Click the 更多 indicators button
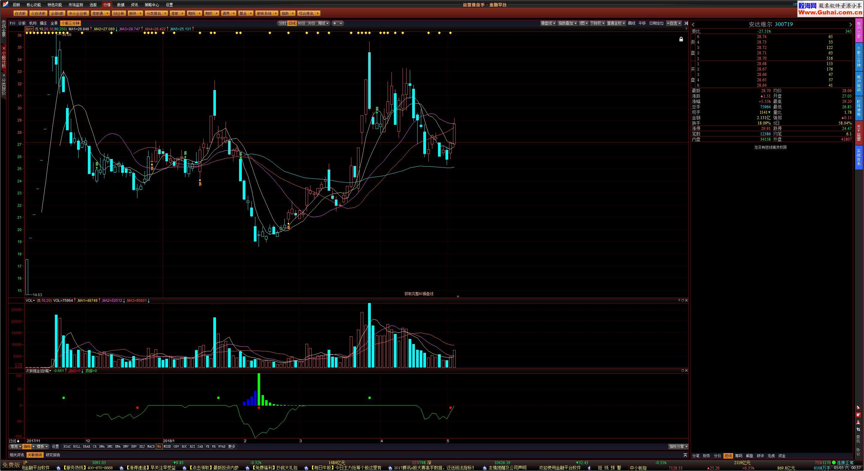The width and height of the screenshot is (864, 471). [x=232, y=446]
